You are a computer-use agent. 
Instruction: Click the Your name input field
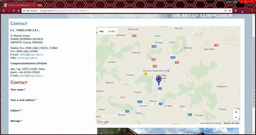(46, 94)
